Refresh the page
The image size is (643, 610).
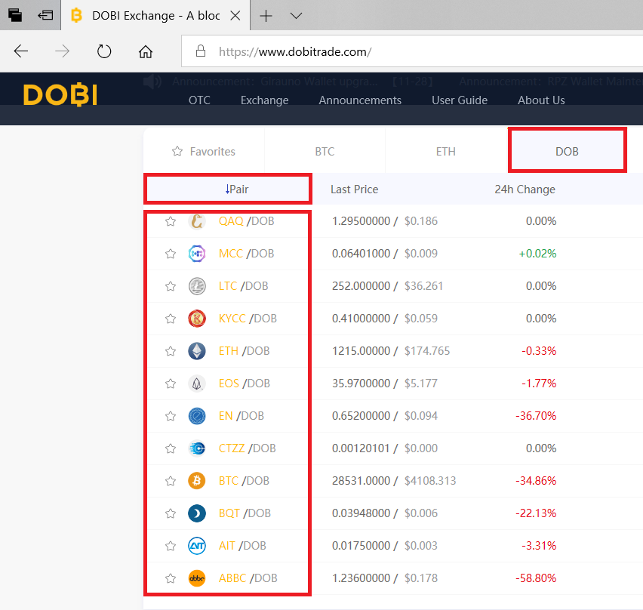pyautogui.click(x=104, y=51)
